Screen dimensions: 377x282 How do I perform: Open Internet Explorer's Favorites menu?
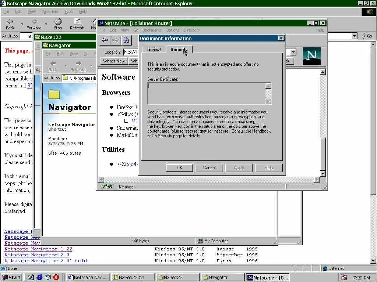coord(50,11)
